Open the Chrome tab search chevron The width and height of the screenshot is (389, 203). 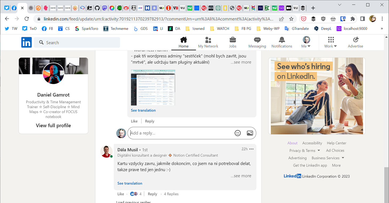point(340,5)
